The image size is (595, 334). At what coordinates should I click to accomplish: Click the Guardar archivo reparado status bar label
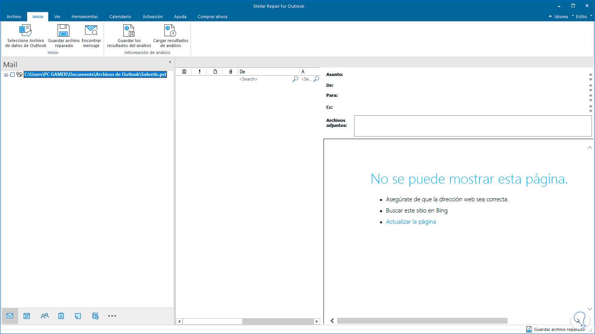coord(559,329)
